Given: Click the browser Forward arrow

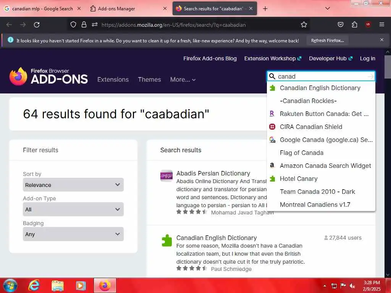Looking at the screenshot, I should pos(23,25).
